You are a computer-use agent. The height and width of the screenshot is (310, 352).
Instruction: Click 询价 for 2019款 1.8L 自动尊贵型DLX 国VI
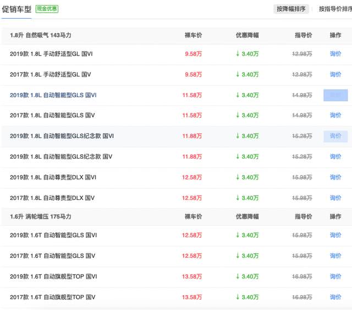(x=335, y=177)
